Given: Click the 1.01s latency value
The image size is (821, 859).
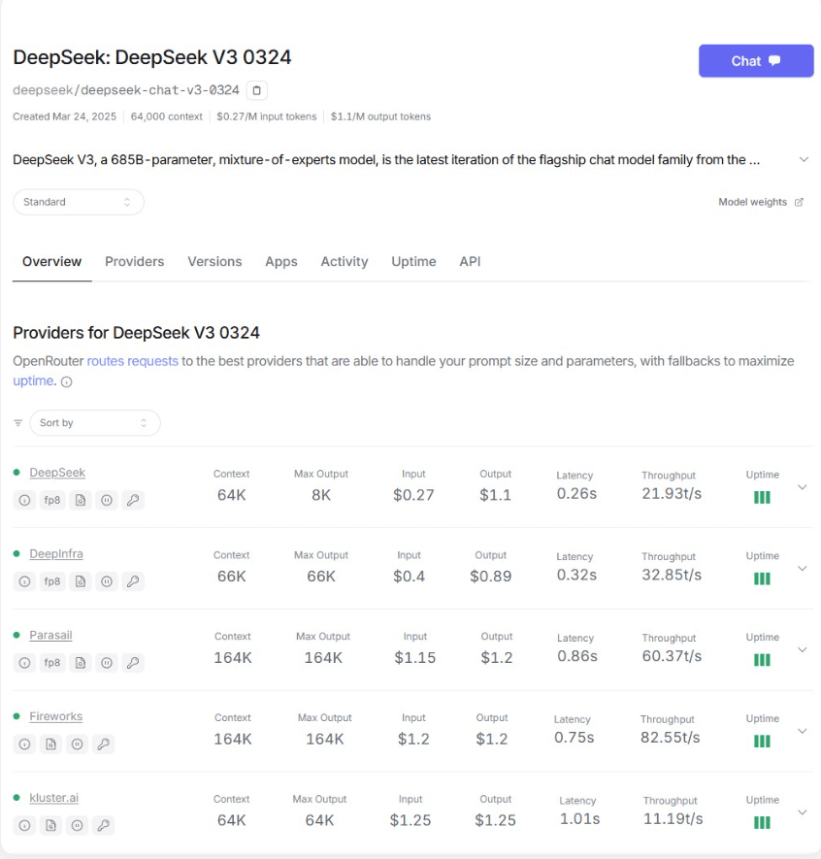Looking at the screenshot, I should point(579,819).
